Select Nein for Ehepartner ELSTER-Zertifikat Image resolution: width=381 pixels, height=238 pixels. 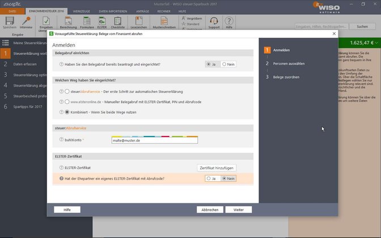coord(228,178)
